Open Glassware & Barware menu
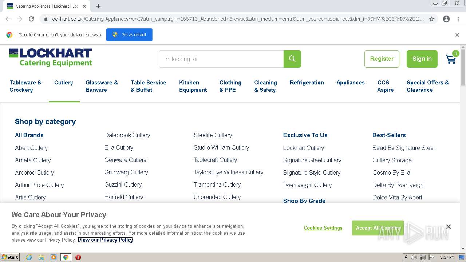The height and width of the screenshot is (262, 466). tap(102, 86)
